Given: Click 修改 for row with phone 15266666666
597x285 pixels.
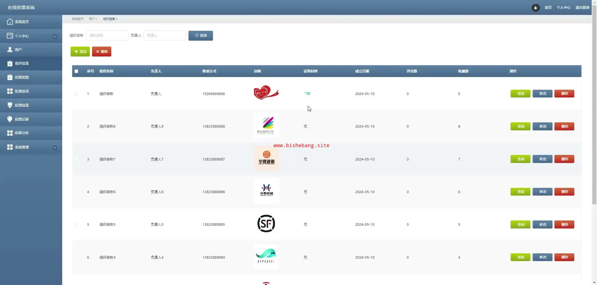Looking at the screenshot, I should pyautogui.click(x=543, y=94).
